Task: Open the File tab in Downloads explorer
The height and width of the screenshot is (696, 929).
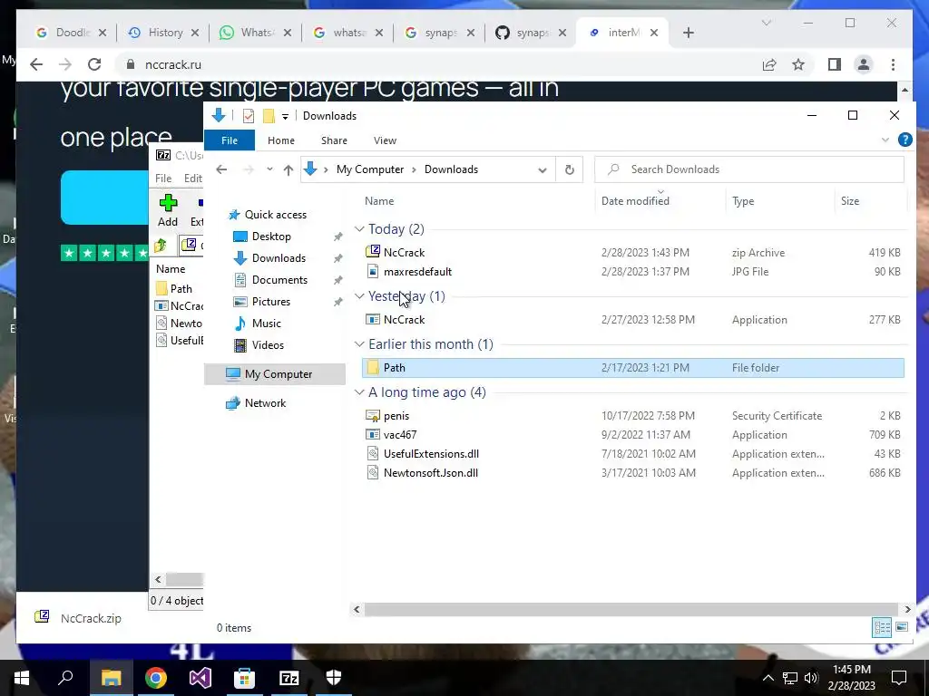Action: click(230, 140)
